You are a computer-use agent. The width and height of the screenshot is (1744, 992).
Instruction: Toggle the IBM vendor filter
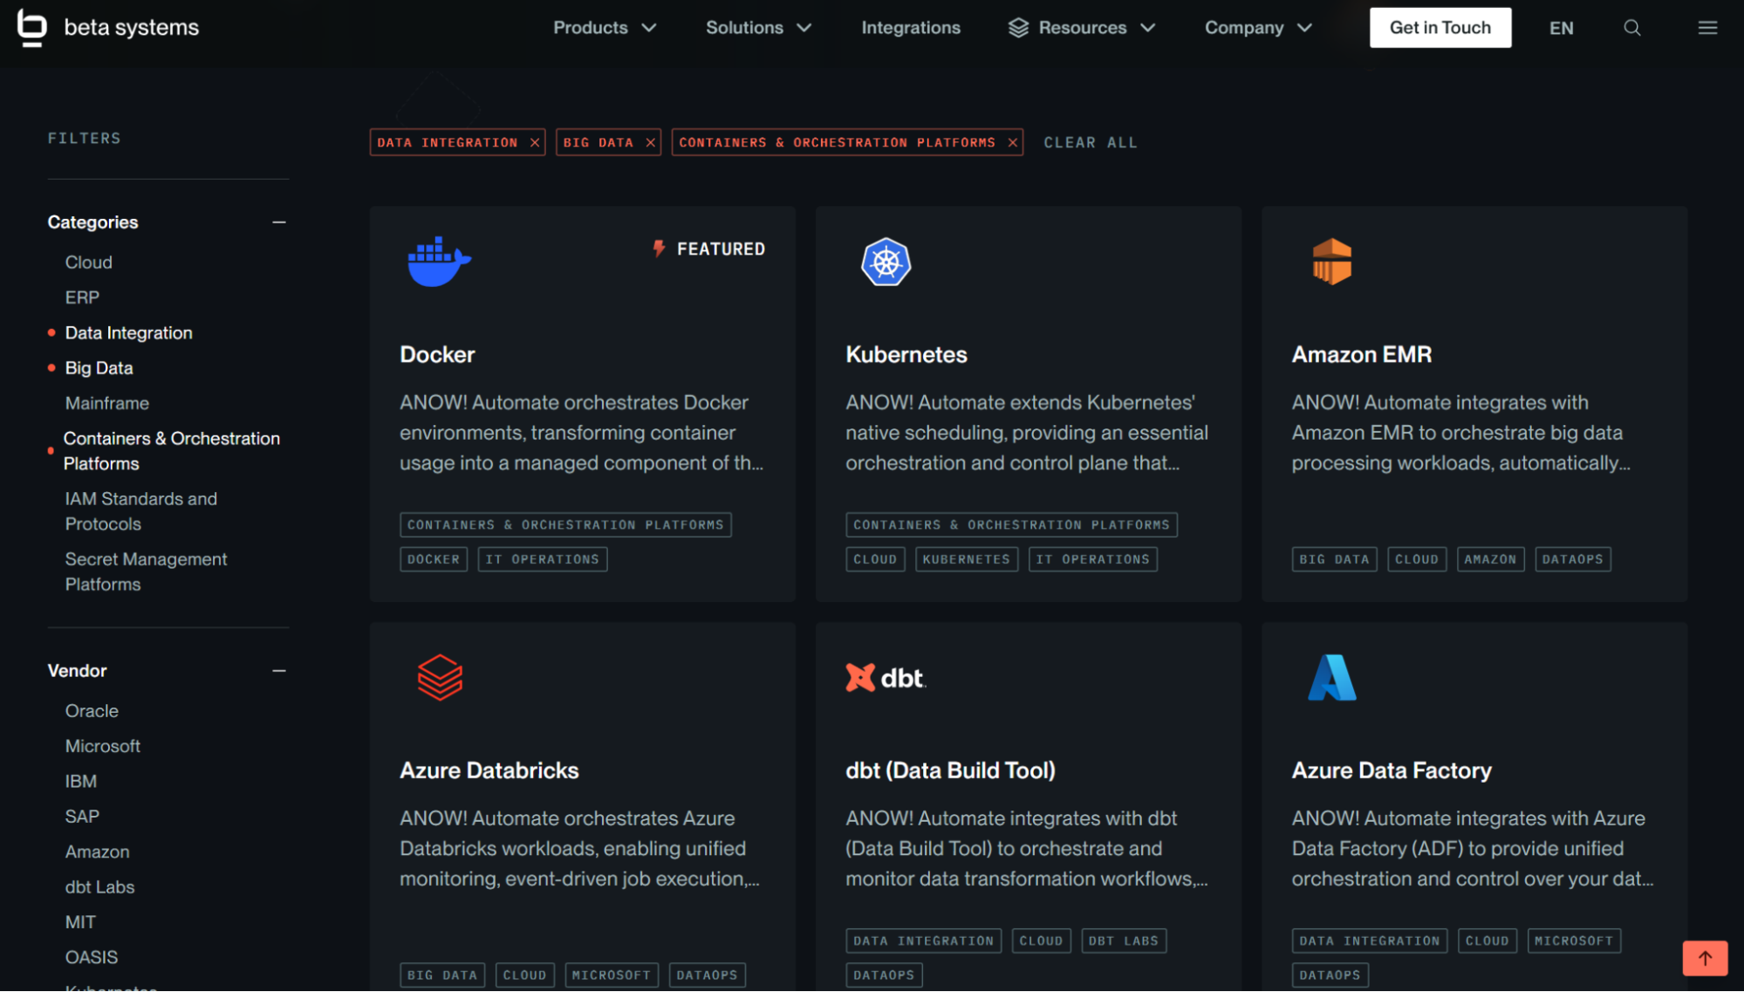(80, 782)
